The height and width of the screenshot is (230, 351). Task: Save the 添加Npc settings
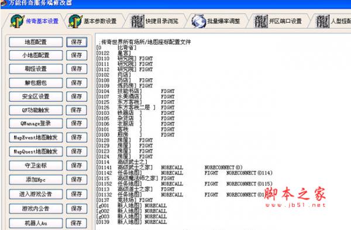[x=77, y=180]
